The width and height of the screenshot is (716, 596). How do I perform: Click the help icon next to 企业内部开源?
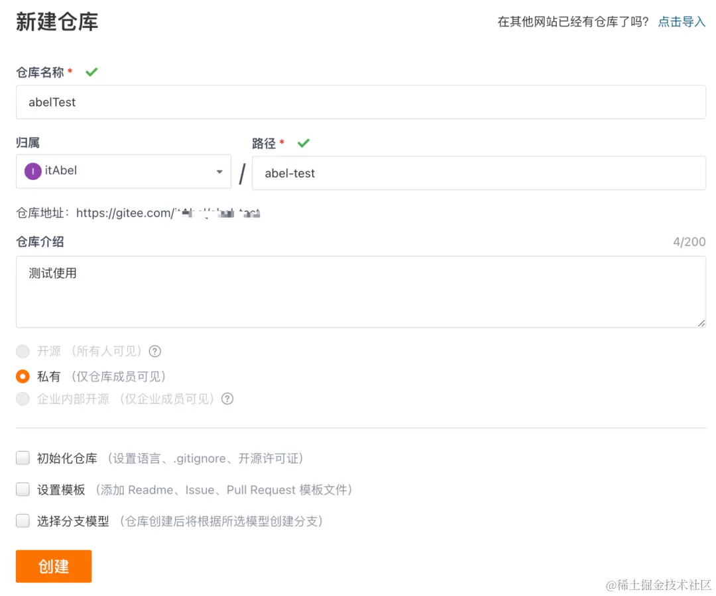pyautogui.click(x=227, y=399)
